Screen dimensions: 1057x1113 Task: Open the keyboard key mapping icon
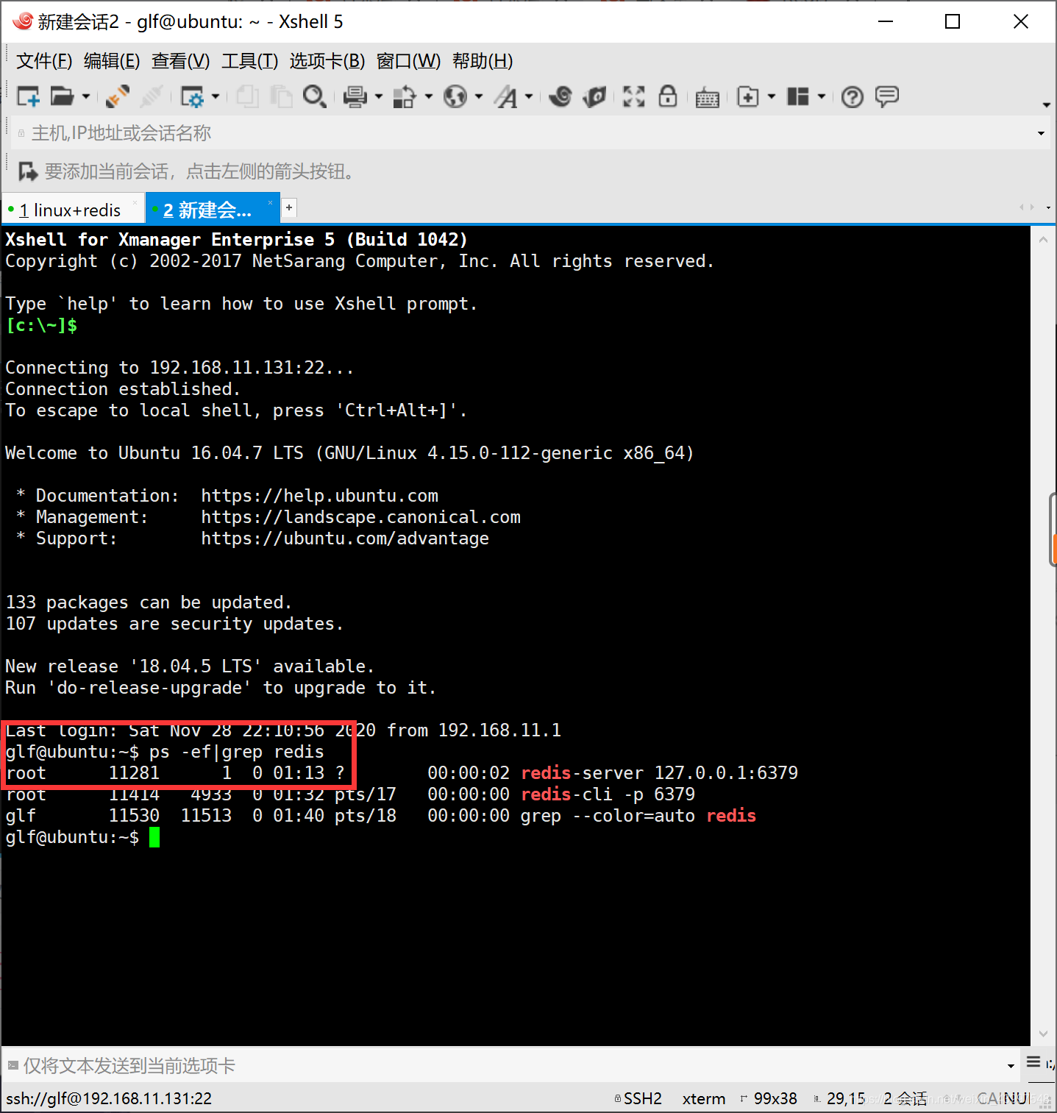(x=708, y=97)
